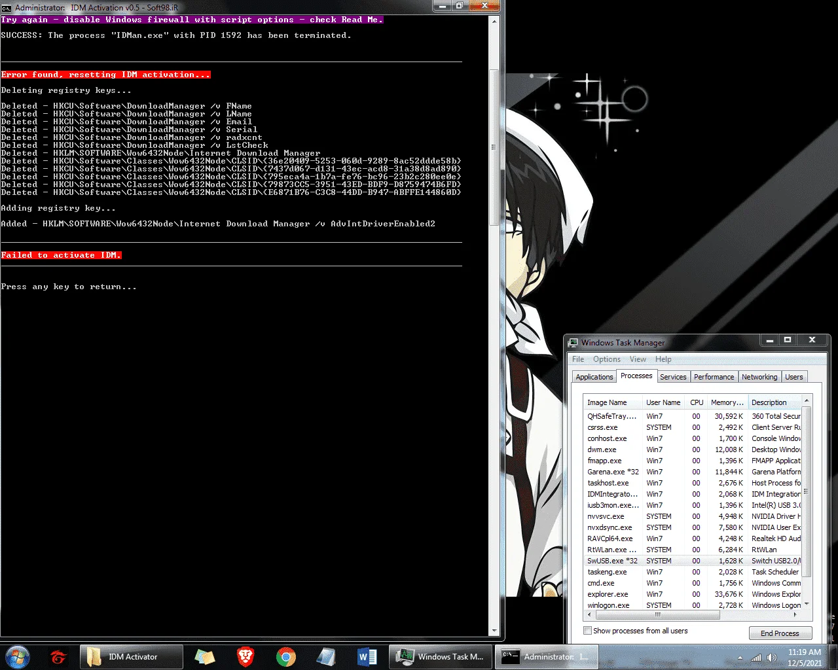
Task: Sort by Image Name column header
Action: coord(612,402)
